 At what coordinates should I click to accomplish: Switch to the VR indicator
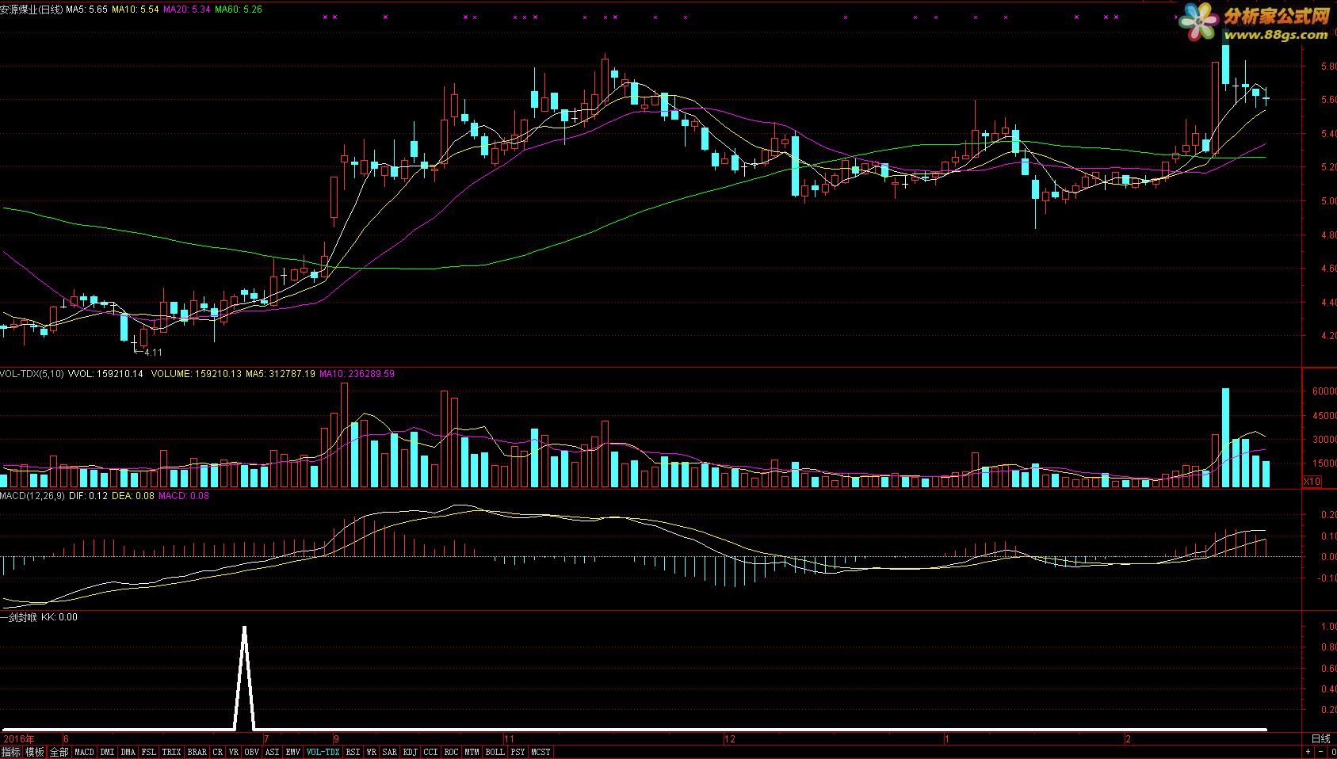coord(234,752)
